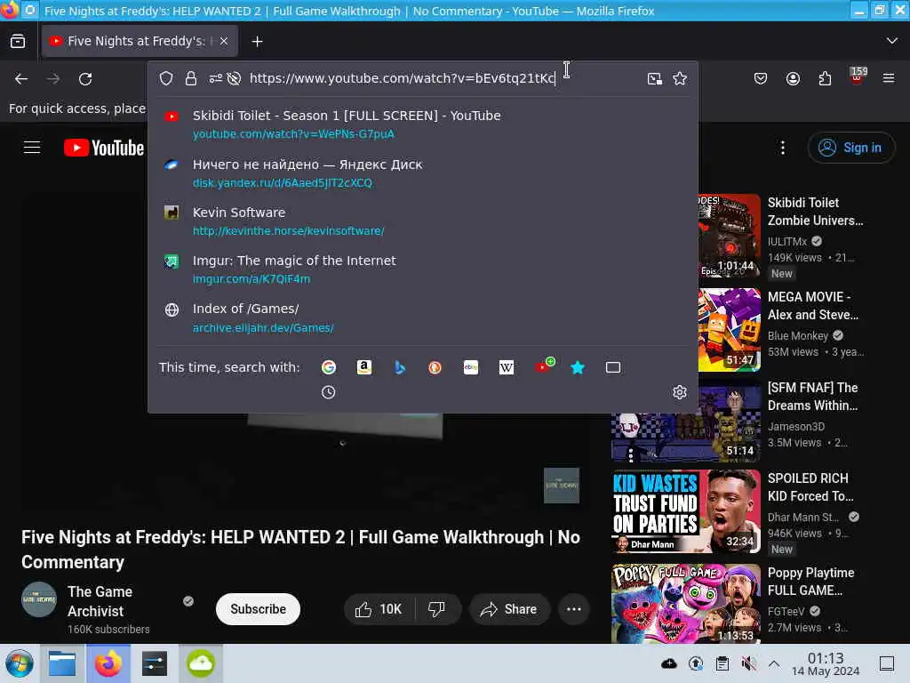Open Skibidi Toilet Zombie Universe video
The image size is (910, 683).
click(x=815, y=212)
